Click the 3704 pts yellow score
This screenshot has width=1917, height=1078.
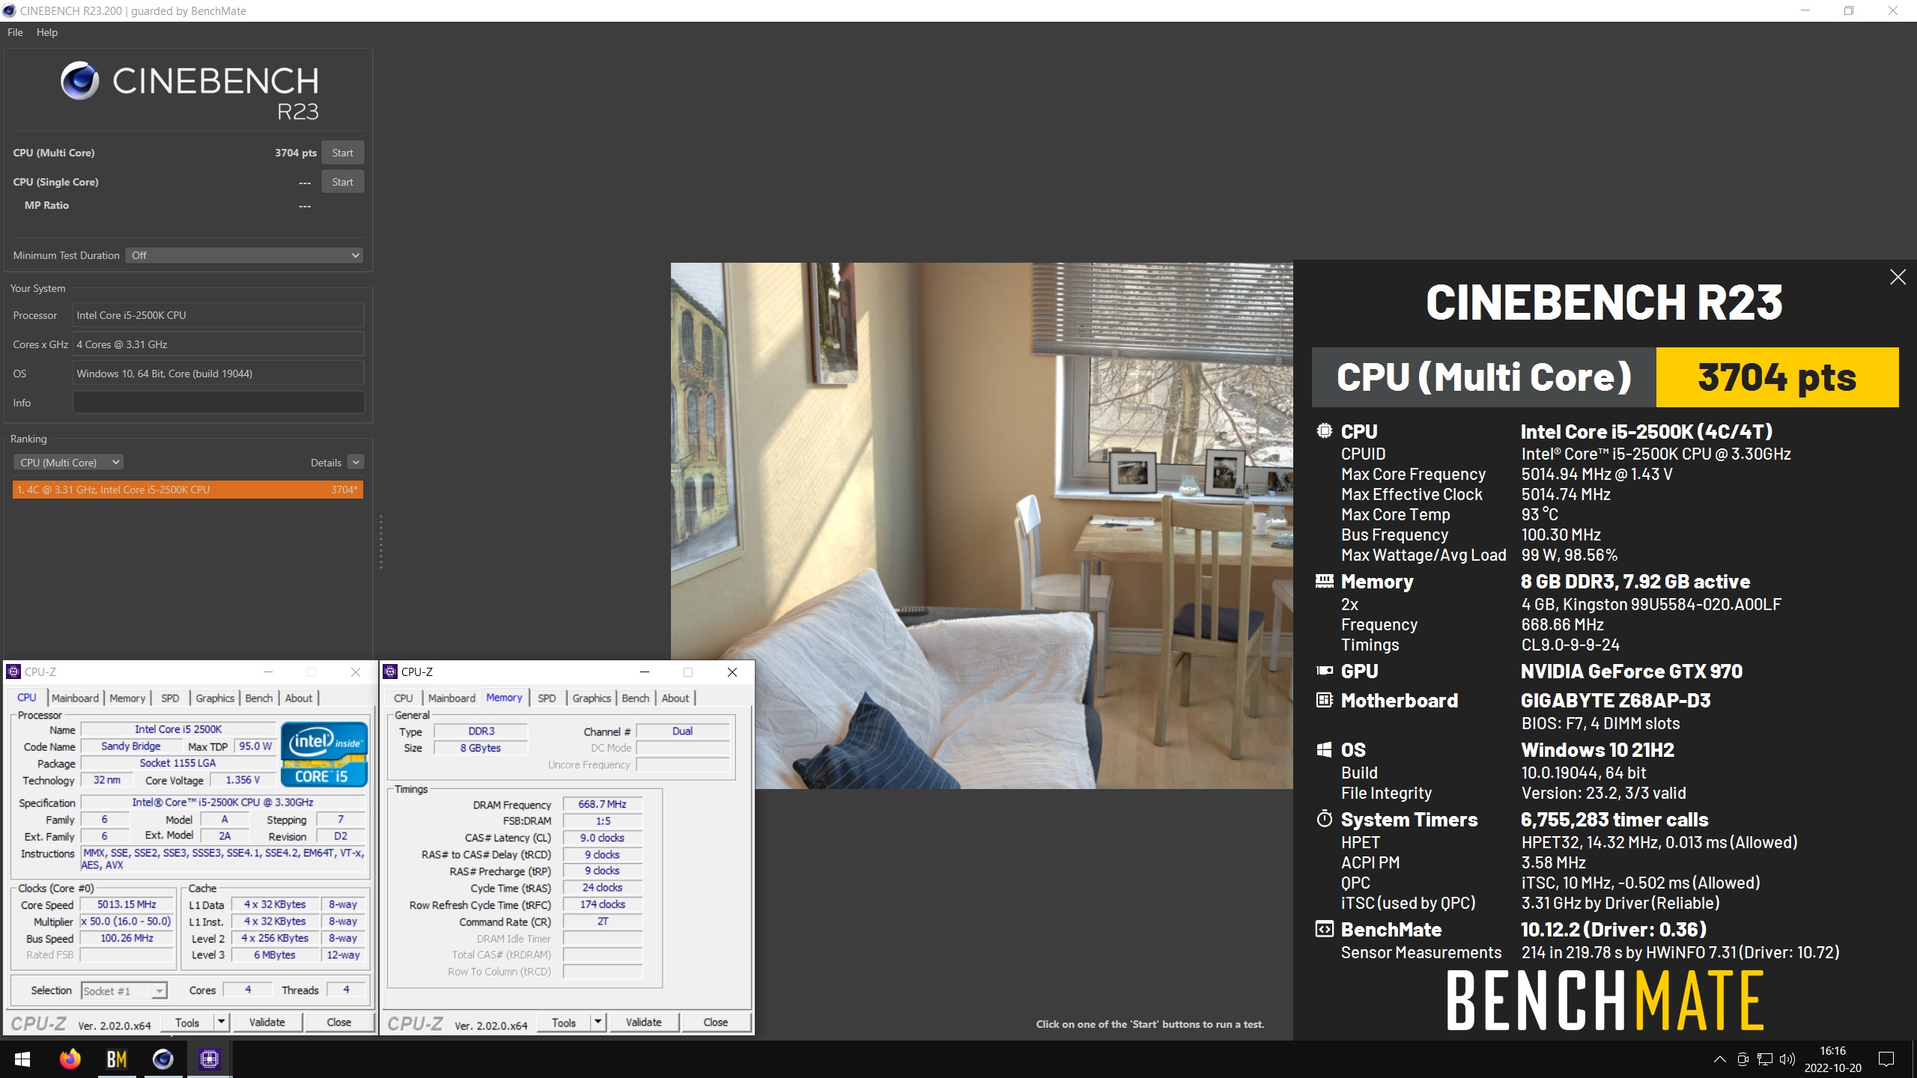tap(1777, 377)
